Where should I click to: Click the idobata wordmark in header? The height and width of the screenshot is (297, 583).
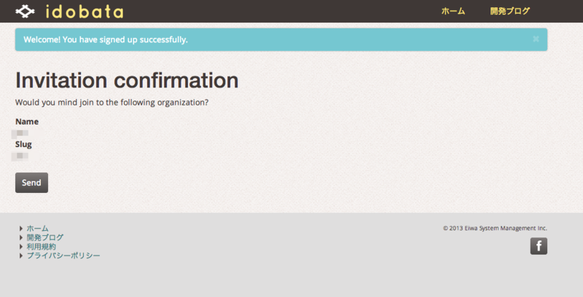click(85, 12)
